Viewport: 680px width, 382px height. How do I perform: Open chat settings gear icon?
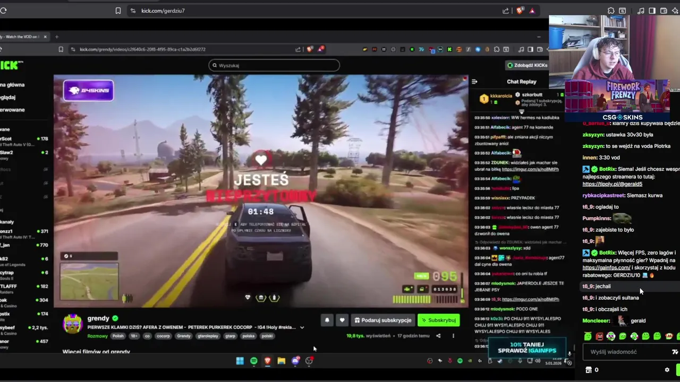pos(667,370)
